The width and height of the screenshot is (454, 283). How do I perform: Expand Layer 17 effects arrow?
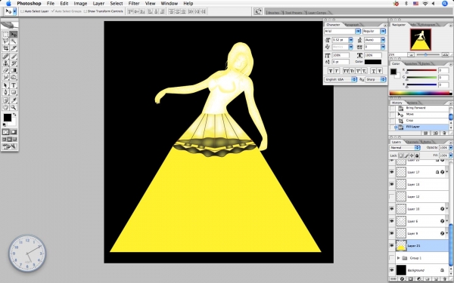447,172
